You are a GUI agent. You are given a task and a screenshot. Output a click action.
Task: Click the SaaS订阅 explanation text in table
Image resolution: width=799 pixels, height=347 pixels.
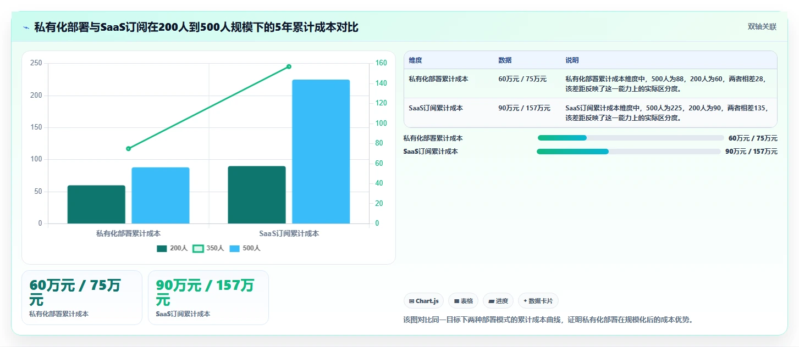coord(667,113)
